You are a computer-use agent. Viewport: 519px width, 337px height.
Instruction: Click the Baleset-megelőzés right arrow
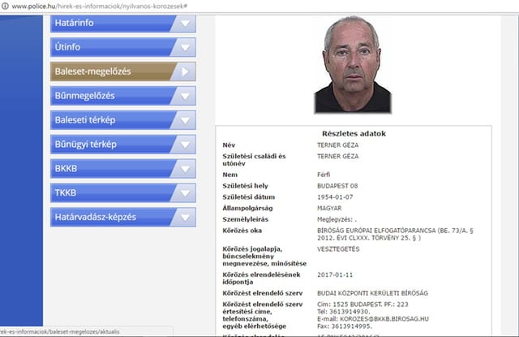coord(185,71)
